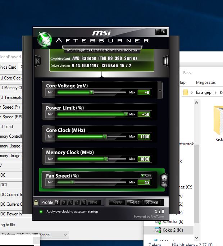Viewport: 223px width, 246px height.
Task: Click the Reset button in Afterburner
Action: click(134, 202)
